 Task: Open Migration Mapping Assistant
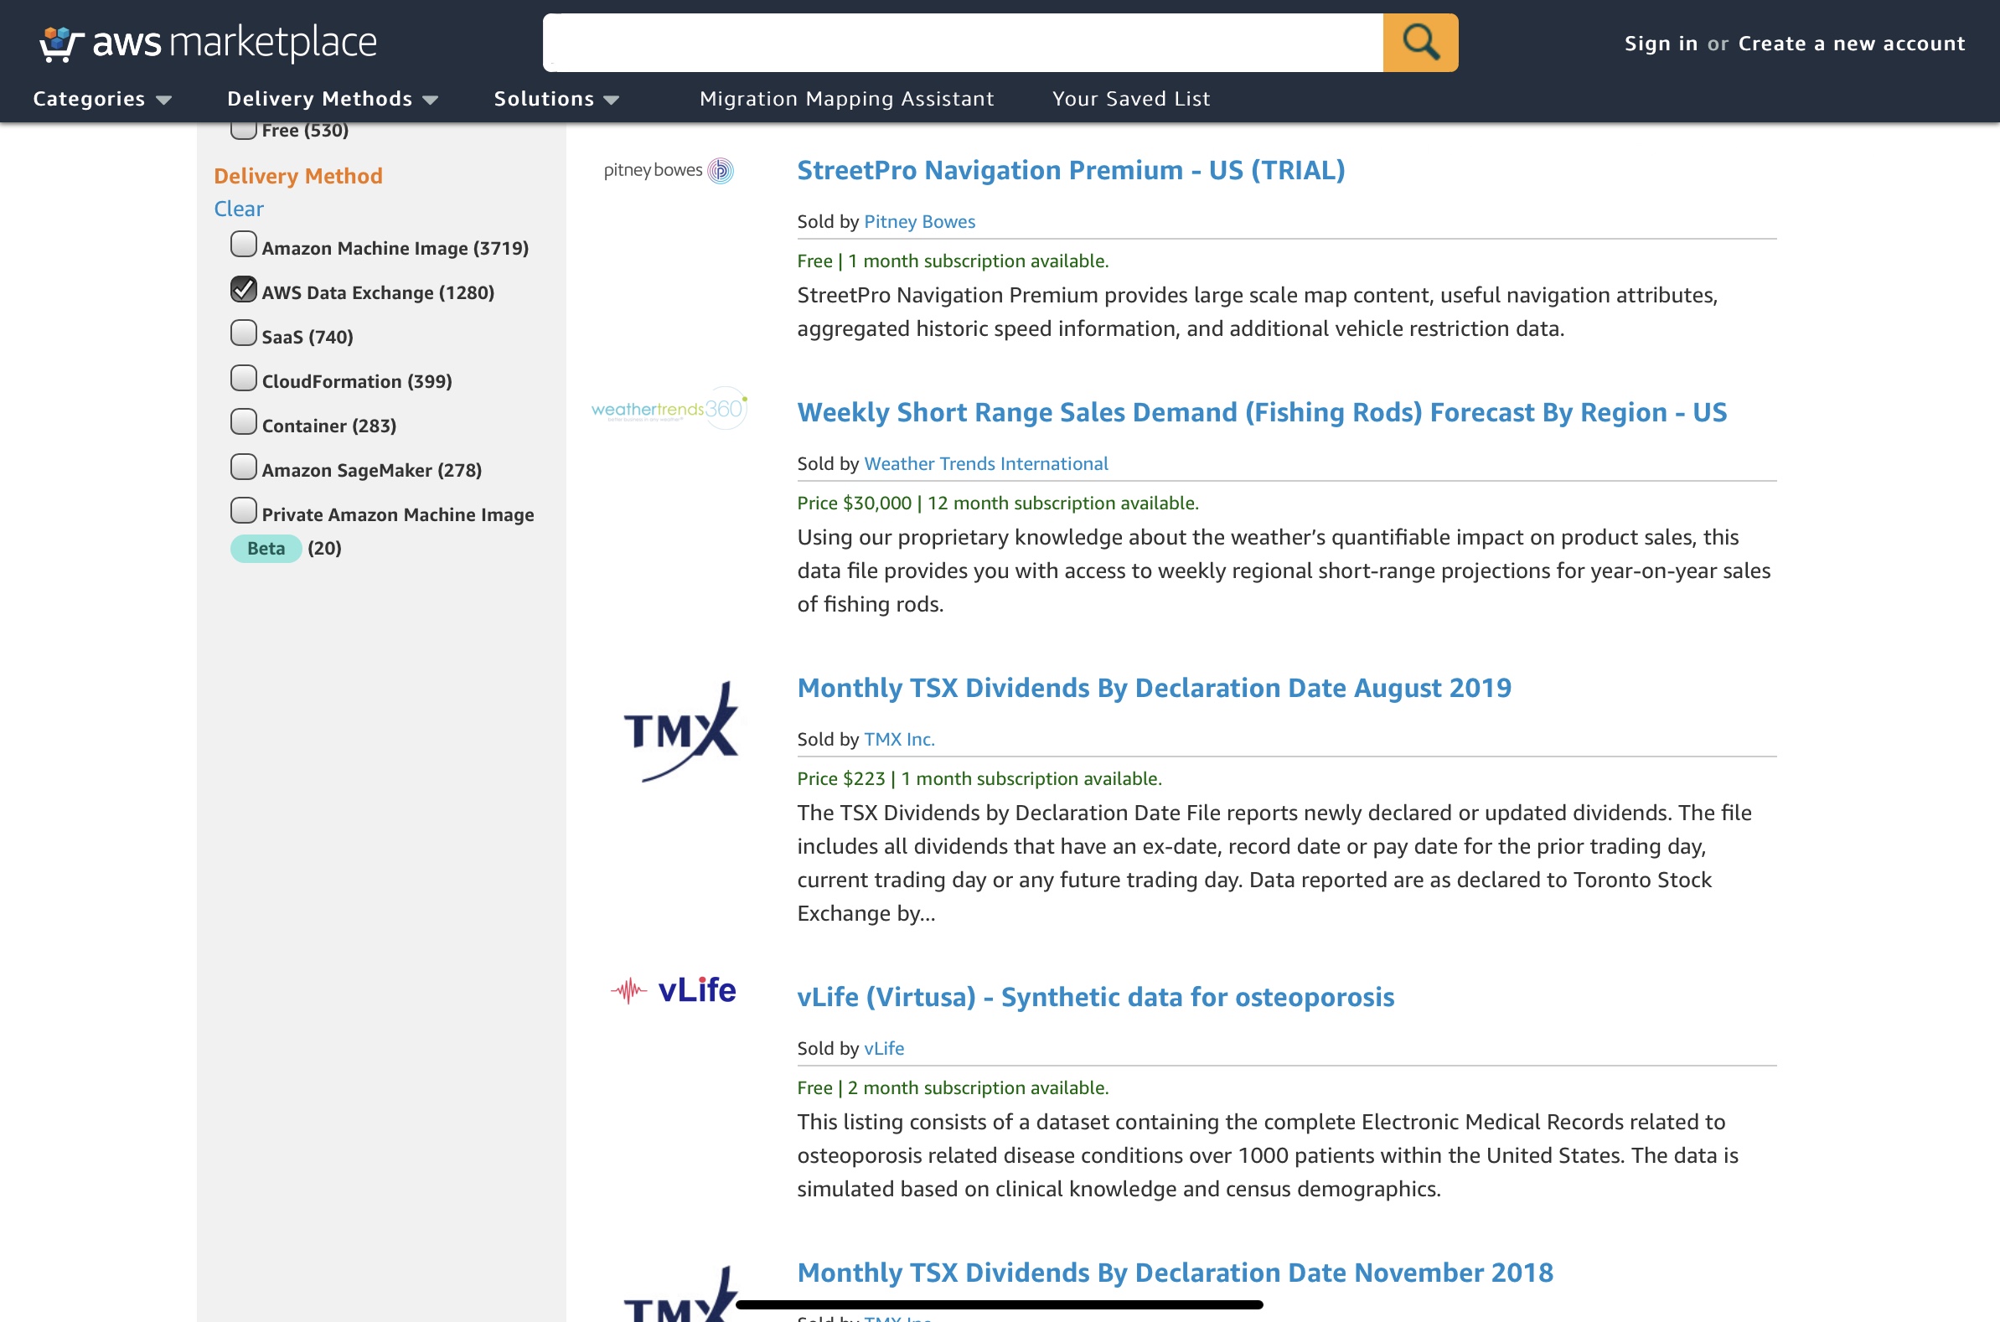(846, 99)
